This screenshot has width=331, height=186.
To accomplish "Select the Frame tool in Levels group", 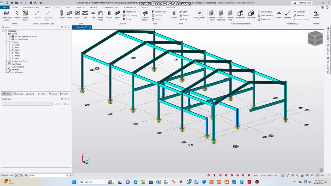I will pos(17,15).
